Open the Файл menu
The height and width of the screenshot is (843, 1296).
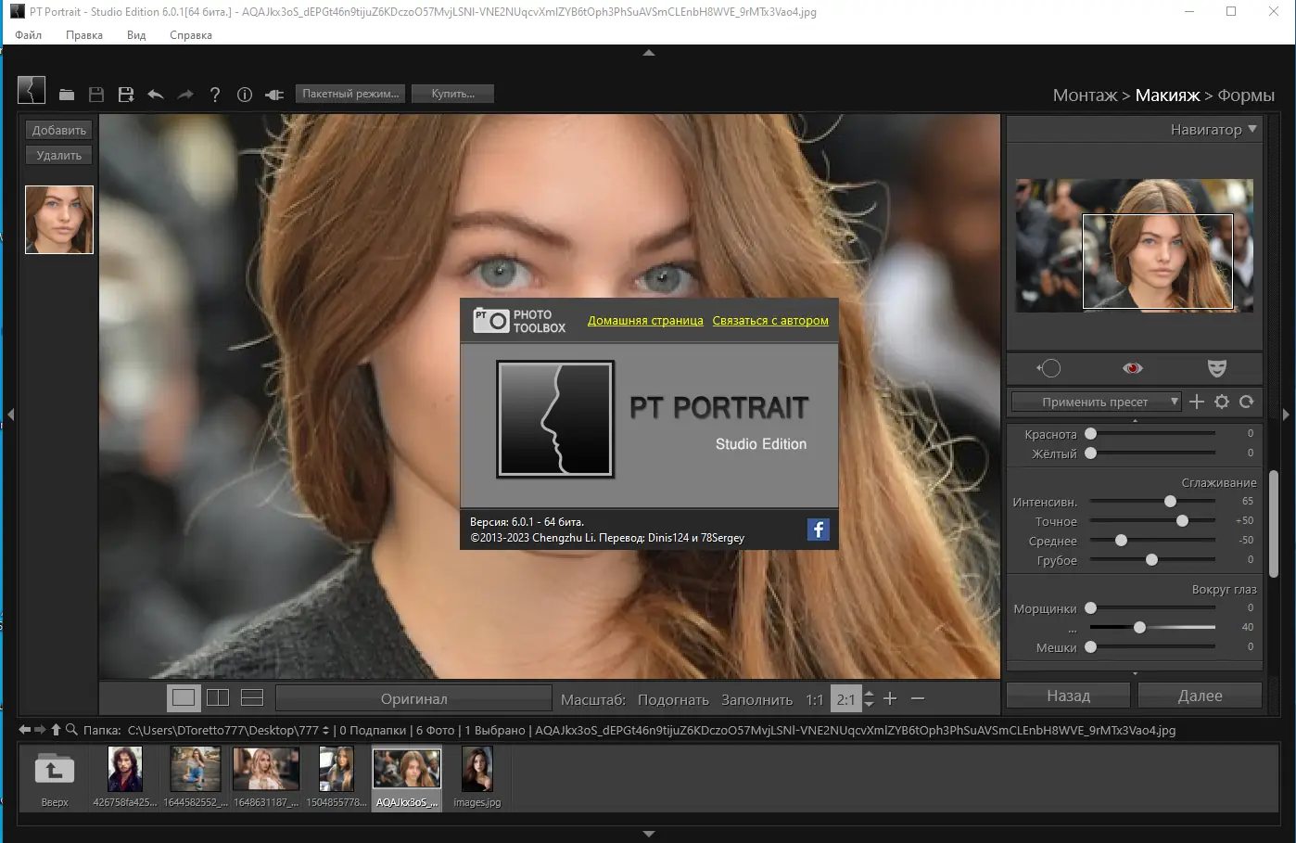[29, 35]
